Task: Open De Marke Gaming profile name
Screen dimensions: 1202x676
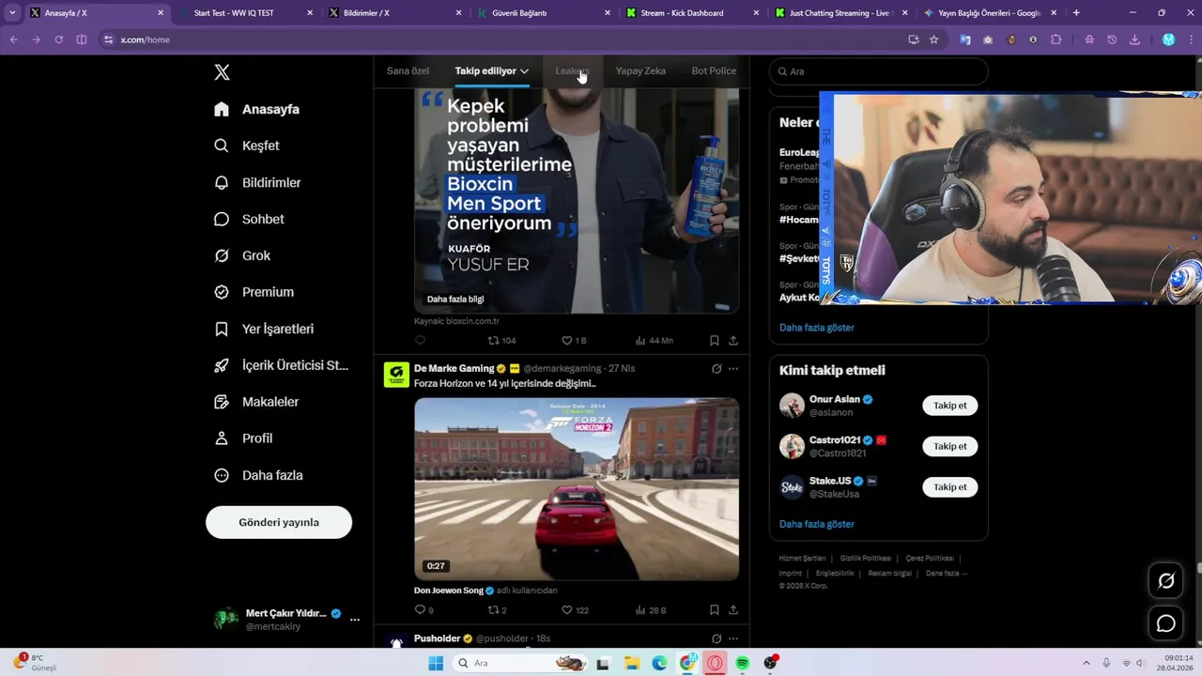Action: (454, 368)
